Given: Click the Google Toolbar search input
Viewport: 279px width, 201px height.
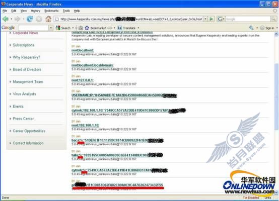Looking at the screenshot, I should click(x=33, y=28).
